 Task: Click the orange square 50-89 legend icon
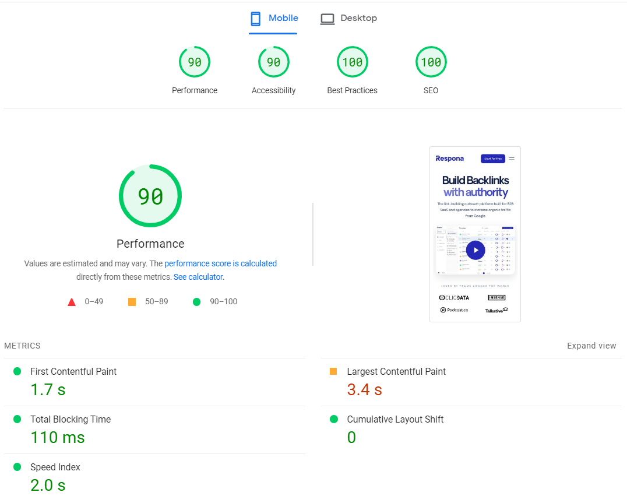pos(132,301)
